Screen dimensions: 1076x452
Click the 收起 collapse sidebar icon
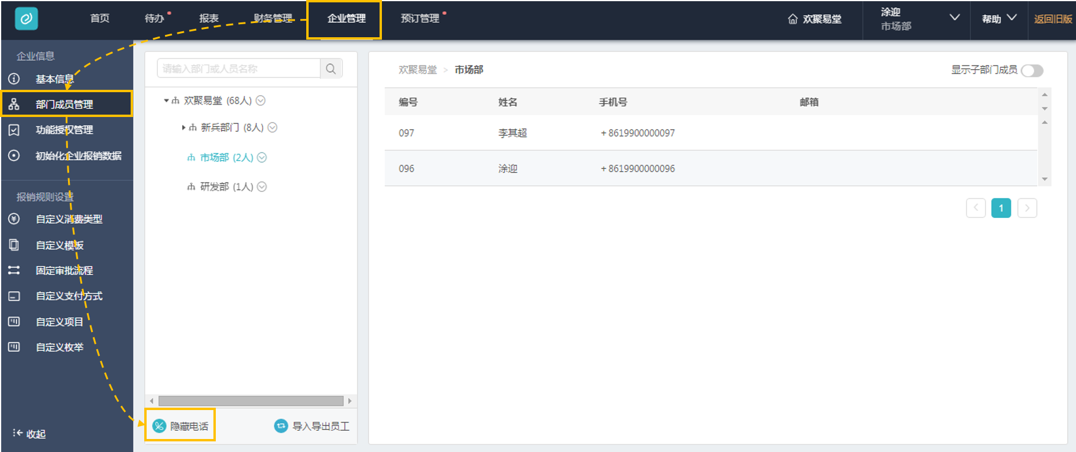click(x=18, y=433)
